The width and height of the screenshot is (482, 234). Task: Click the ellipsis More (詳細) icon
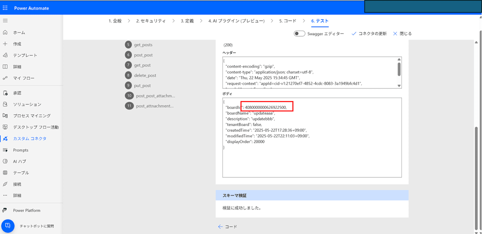tap(5, 195)
